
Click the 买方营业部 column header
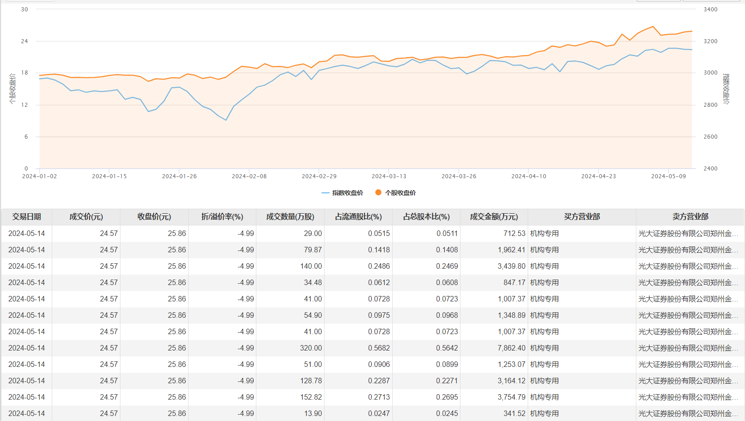pos(582,217)
